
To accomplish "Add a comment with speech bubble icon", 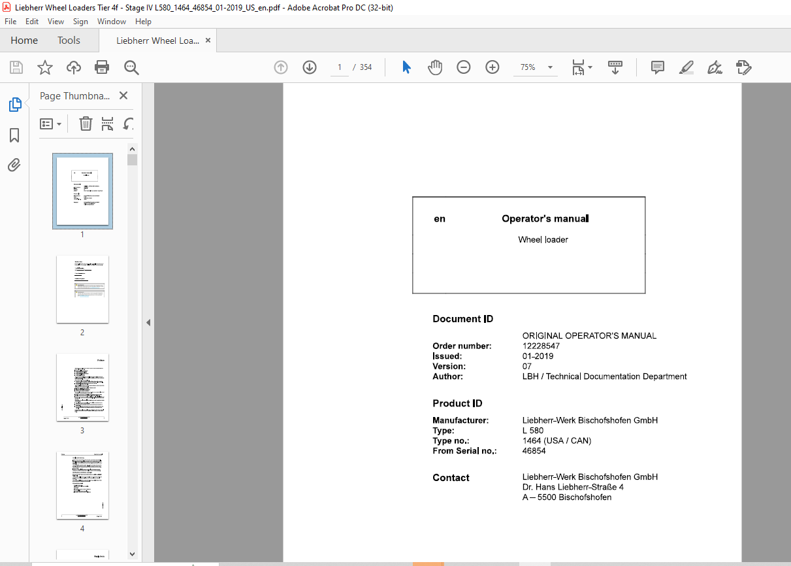I will pyautogui.click(x=658, y=67).
